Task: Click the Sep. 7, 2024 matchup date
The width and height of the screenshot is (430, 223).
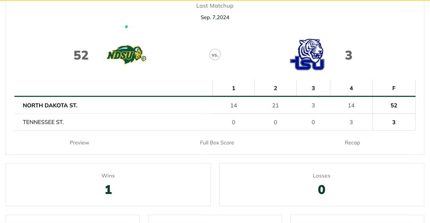Action: pyautogui.click(x=215, y=17)
